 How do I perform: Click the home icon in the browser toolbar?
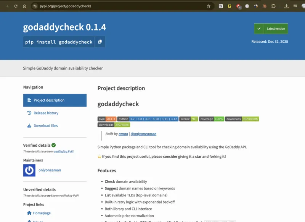(25, 6)
